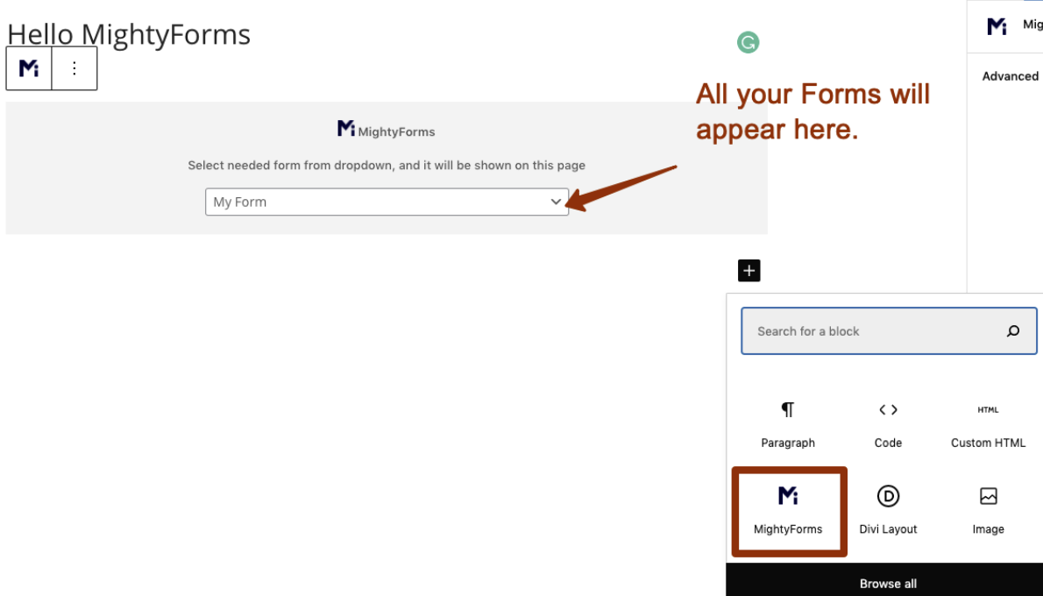Click the dropdown chevron arrow
Screen dimensions: 1043x596
tap(556, 202)
